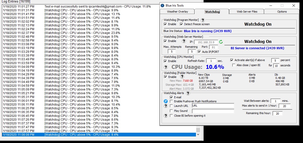Enable Launch URL checkbox
Screen dimensions: 303x143
(x=172, y=106)
